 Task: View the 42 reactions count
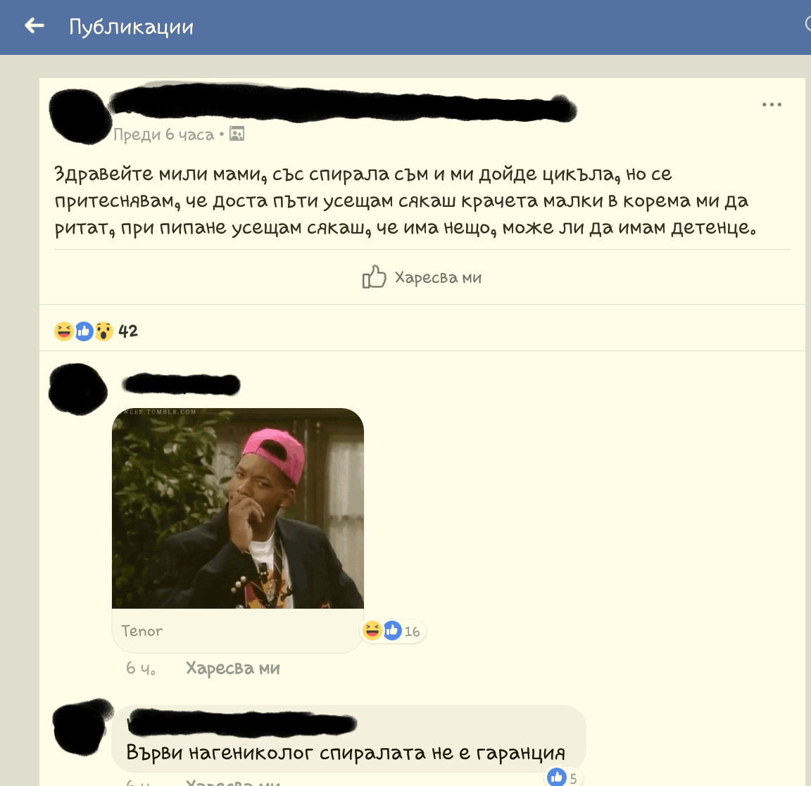pos(127,331)
